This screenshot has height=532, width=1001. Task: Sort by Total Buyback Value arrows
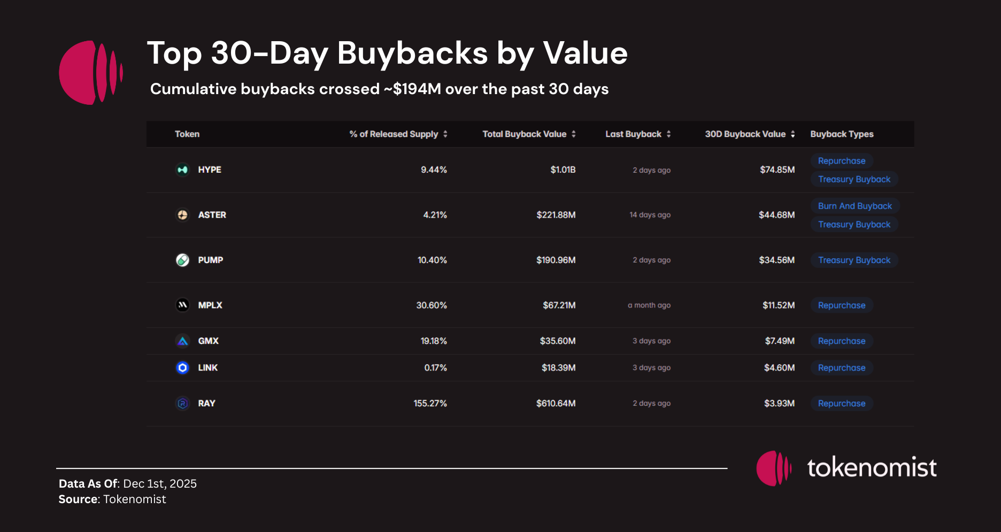573,134
